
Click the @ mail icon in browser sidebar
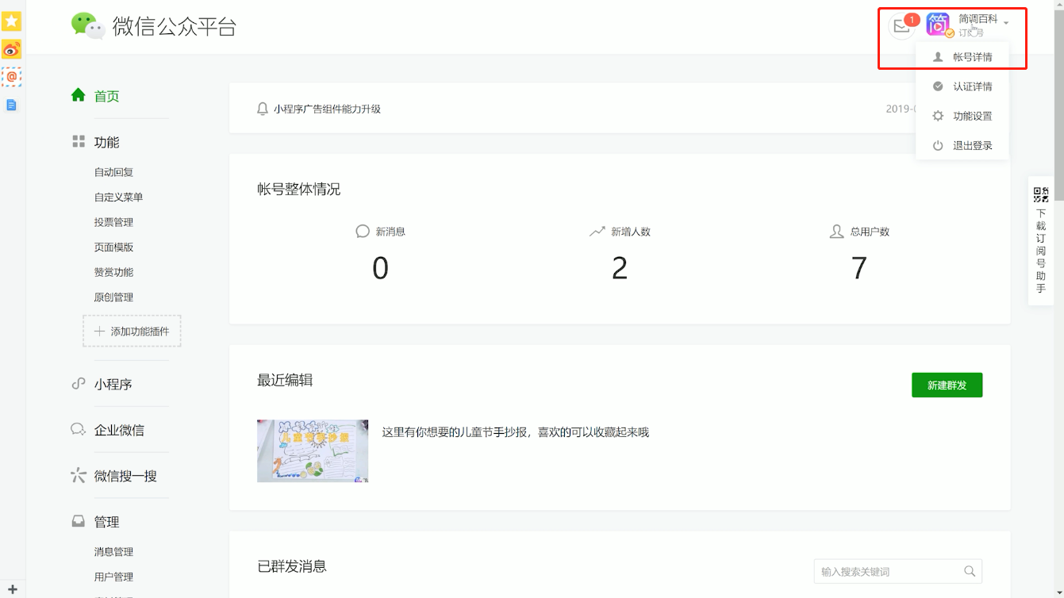pos(11,77)
